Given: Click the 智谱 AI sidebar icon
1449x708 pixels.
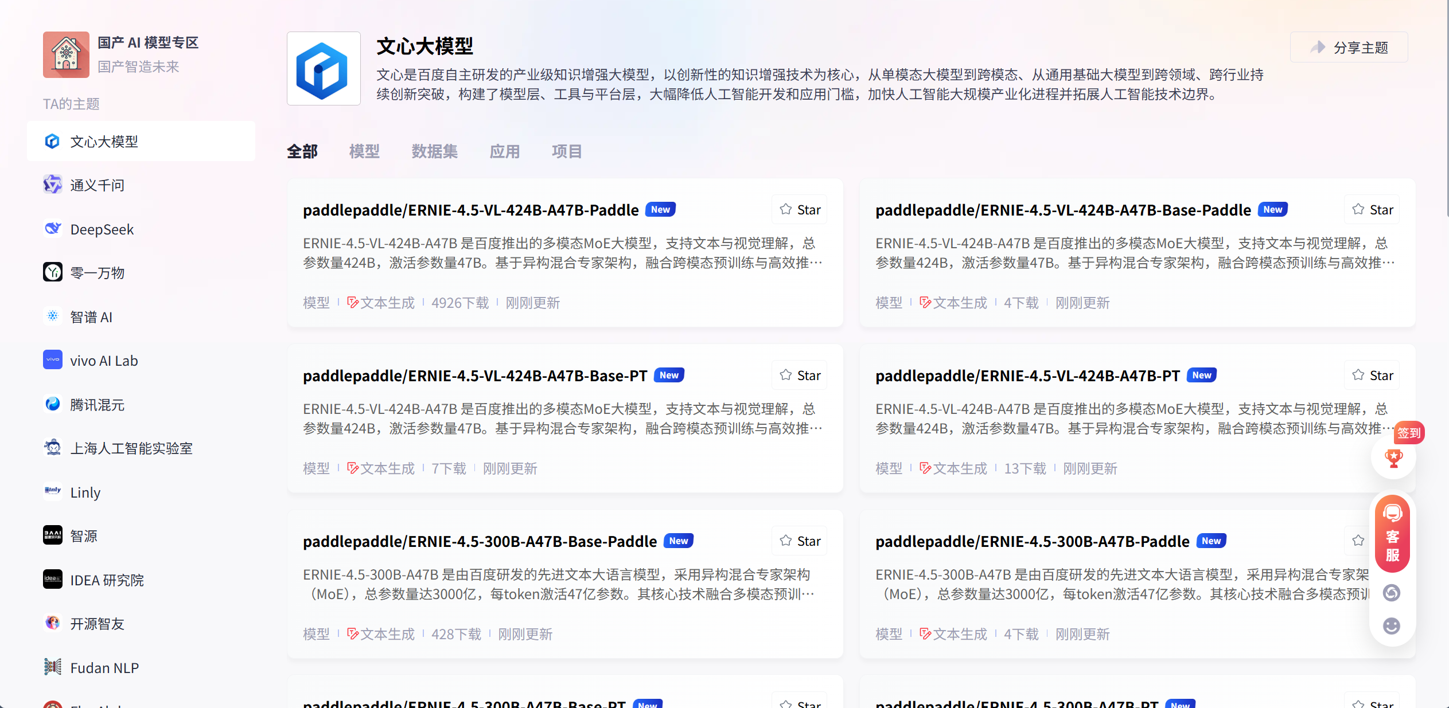Looking at the screenshot, I should pos(52,316).
